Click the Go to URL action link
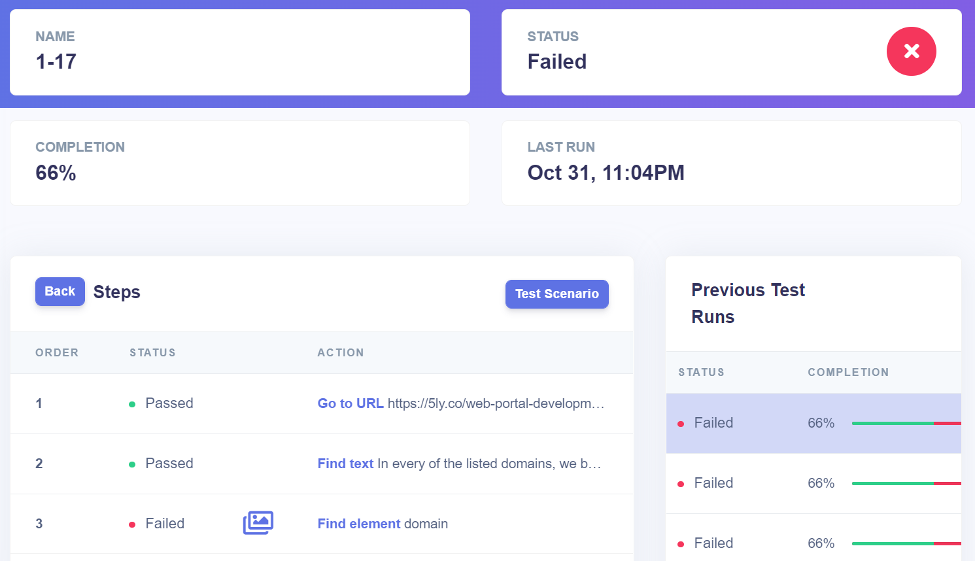 [351, 403]
